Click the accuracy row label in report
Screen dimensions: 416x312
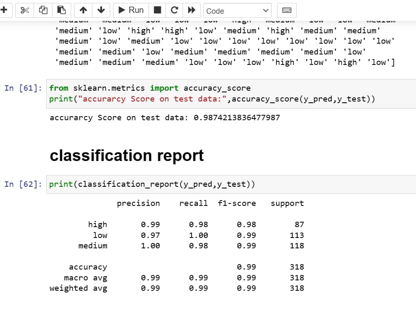point(88,267)
